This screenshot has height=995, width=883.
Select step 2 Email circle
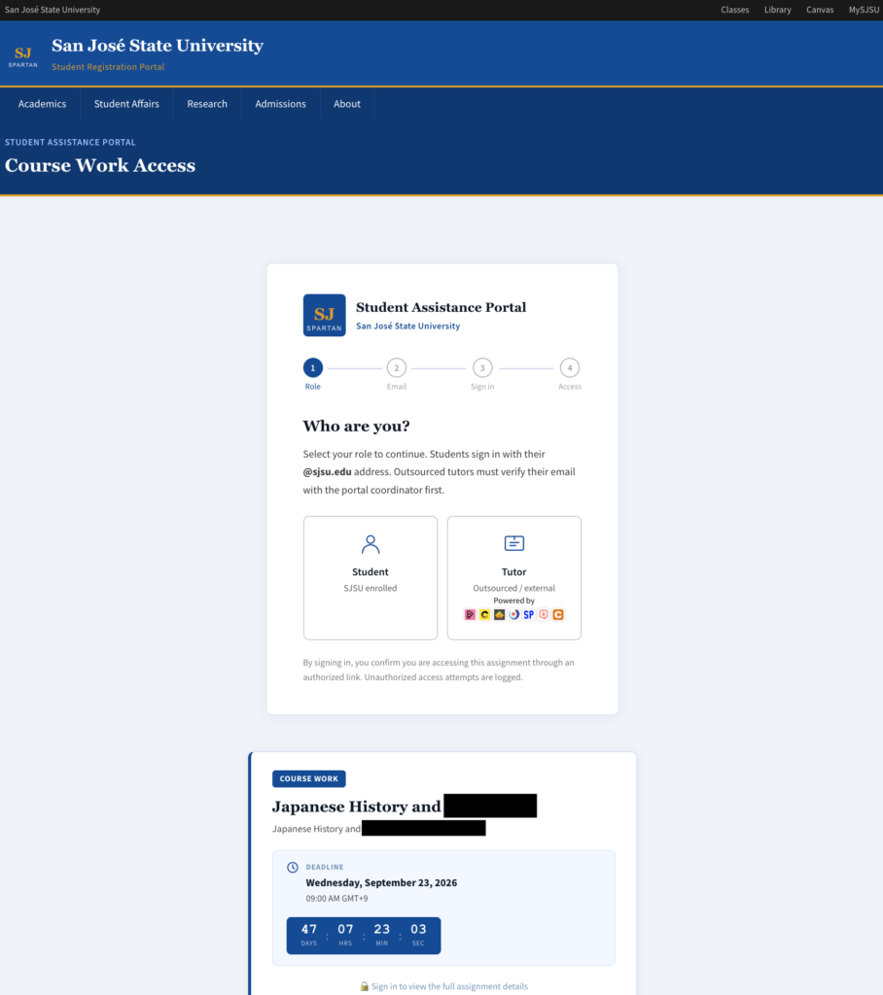tap(397, 368)
